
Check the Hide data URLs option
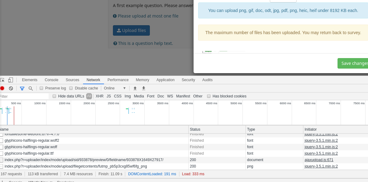pos(54,96)
